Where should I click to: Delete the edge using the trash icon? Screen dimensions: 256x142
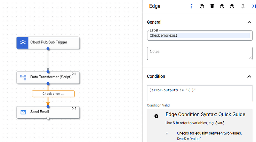tap(212, 6)
